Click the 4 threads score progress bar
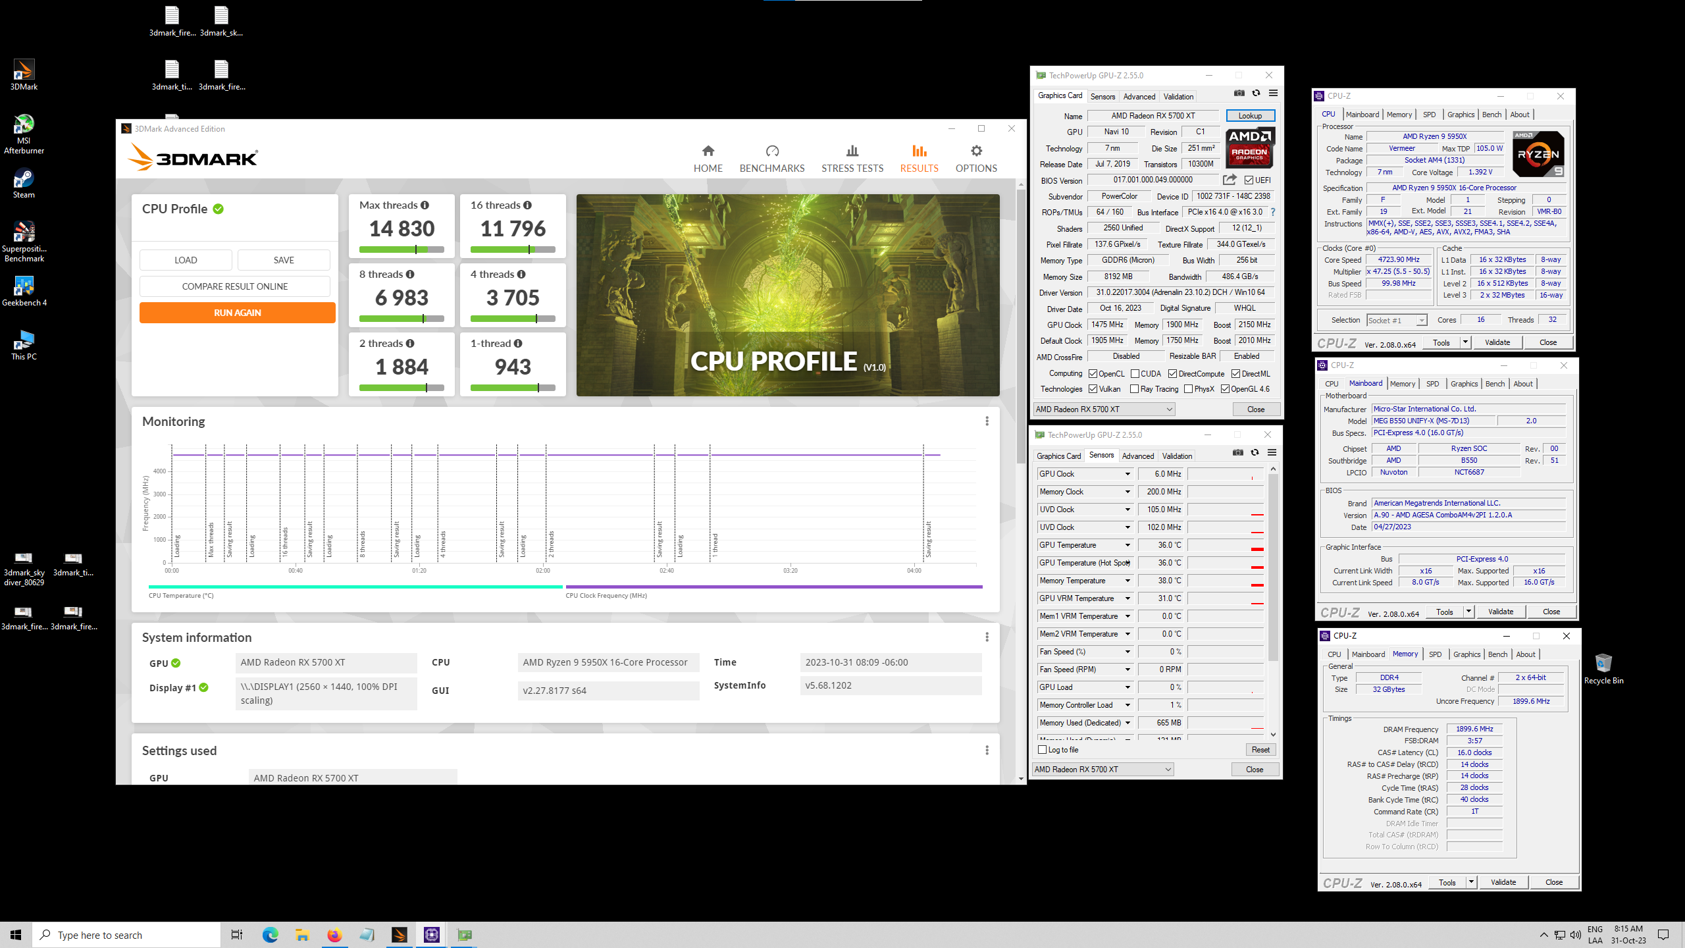1685x948 pixels. (513, 319)
